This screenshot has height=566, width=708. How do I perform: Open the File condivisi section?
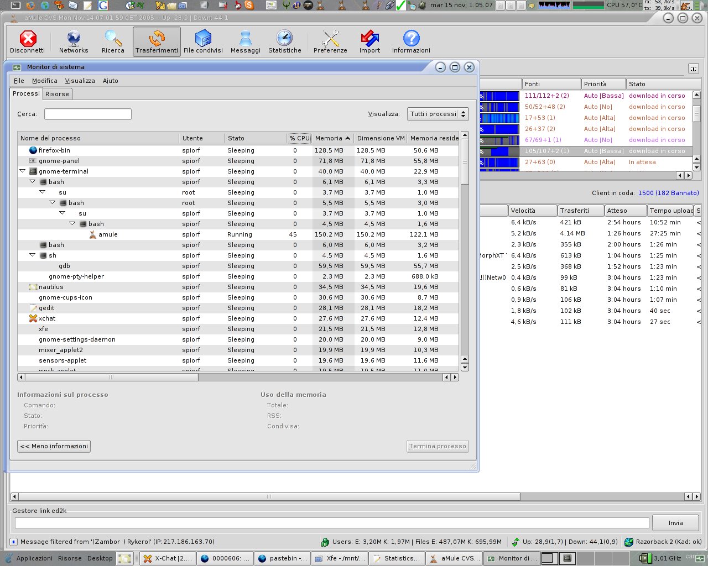[203, 42]
